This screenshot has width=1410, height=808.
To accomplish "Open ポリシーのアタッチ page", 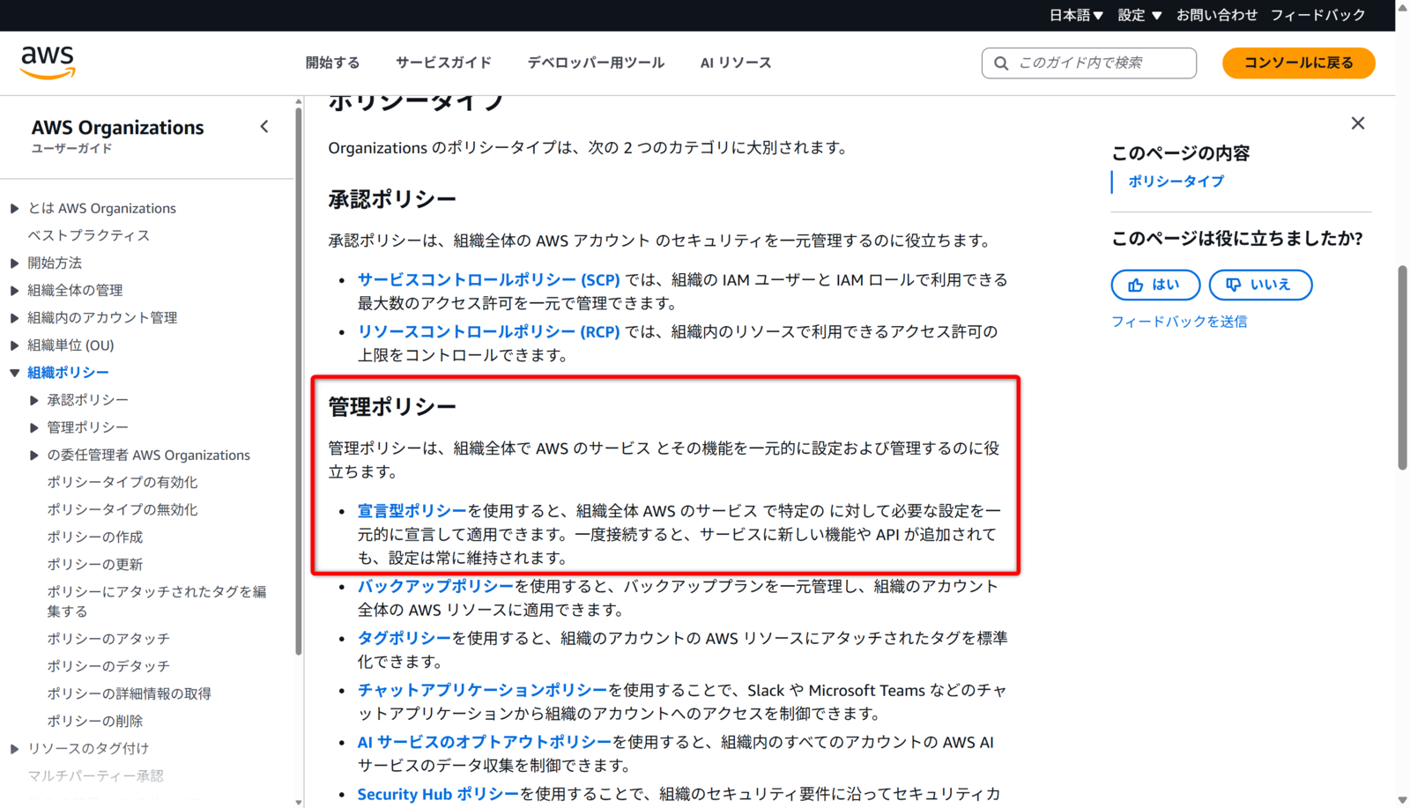I will point(108,638).
